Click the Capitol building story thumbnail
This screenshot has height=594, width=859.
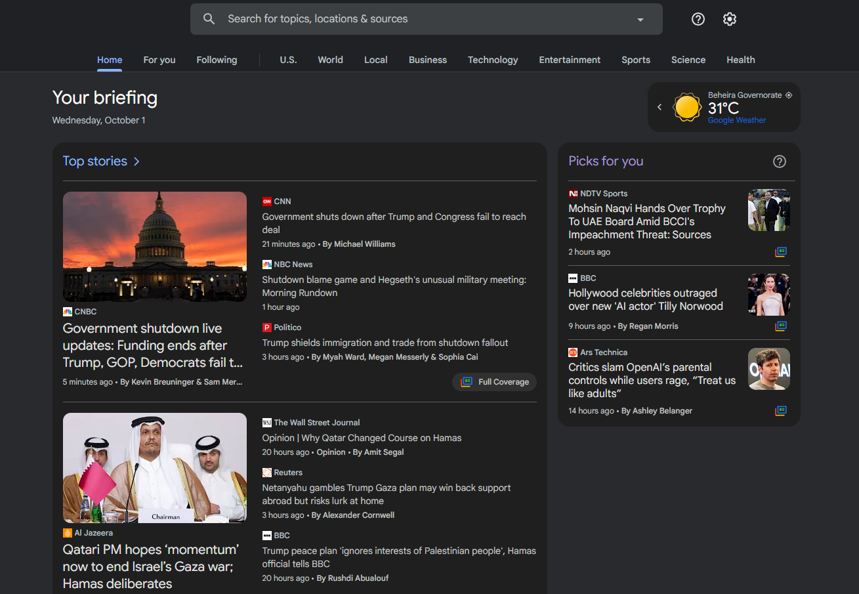point(155,247)
